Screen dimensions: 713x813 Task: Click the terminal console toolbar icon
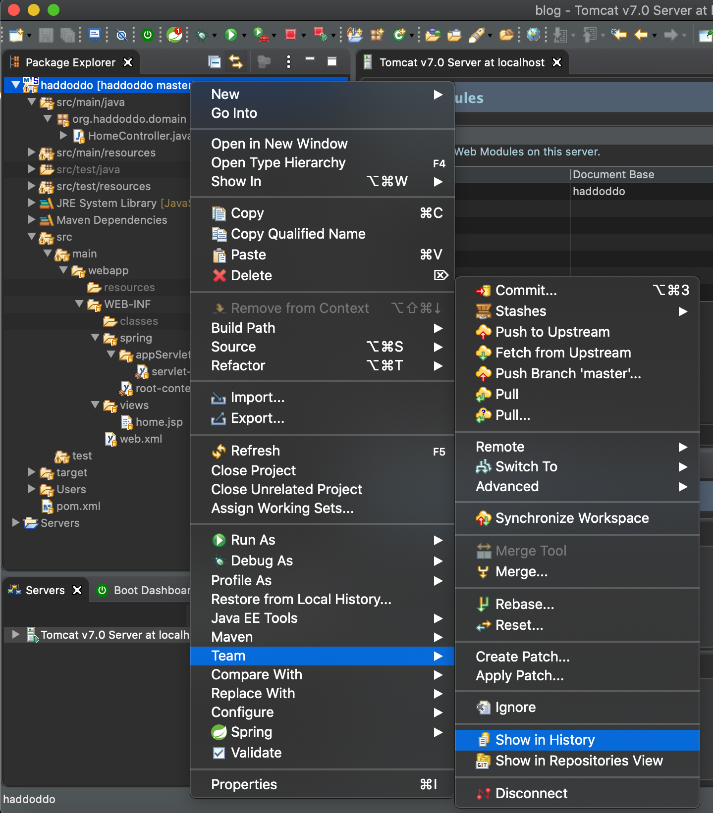coord(94,34)
